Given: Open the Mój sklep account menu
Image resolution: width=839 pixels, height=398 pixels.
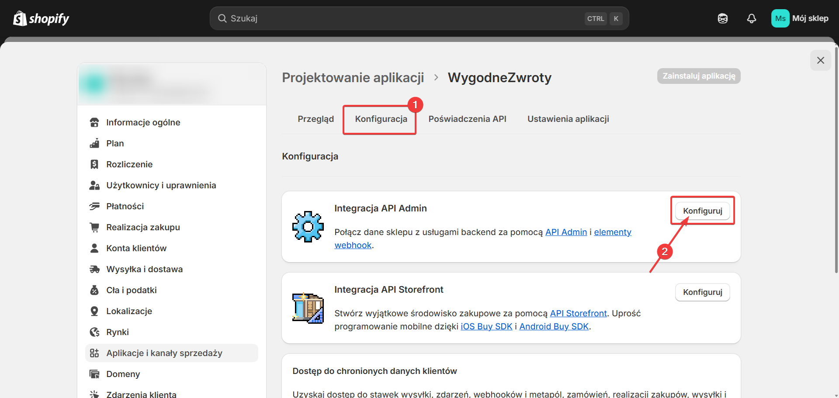Looking at the screenshot, I should [x=800, y=18].
